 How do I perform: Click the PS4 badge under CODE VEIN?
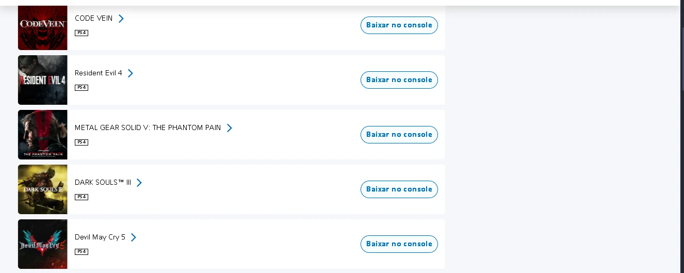click(82, 33)
